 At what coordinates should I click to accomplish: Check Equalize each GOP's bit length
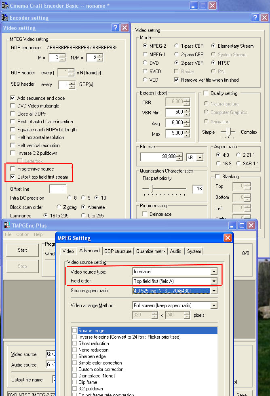click(x=13, y=129)
